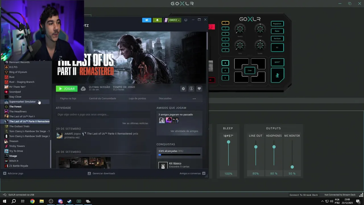Click the sampler Clear button on GoXLR

pyautogui.click(x=250, y=70)
